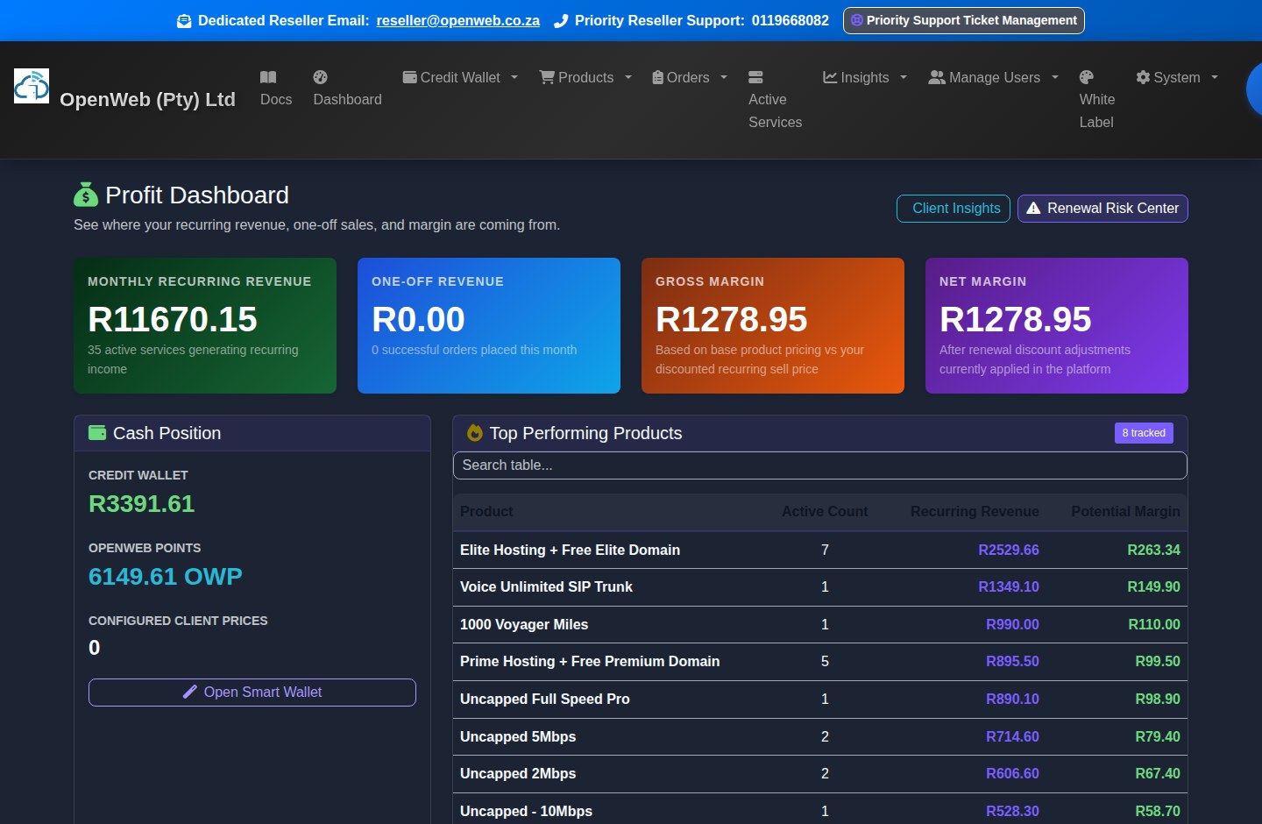This screenshot has height=824, width=1262.
Task: Click the Open Smart Wallet button
Action: click(x=252, y=693)
